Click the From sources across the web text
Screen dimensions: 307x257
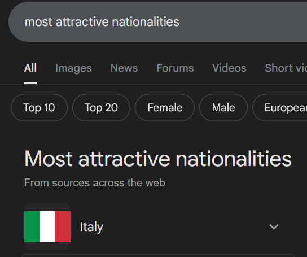point(95,183)
